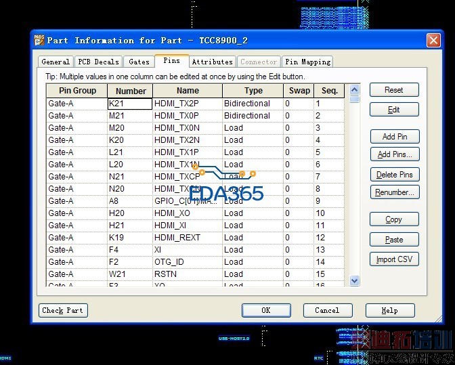Select the HDMI_TX1P name cell
This screenshot has height=365, width=455.
(188, 152)
